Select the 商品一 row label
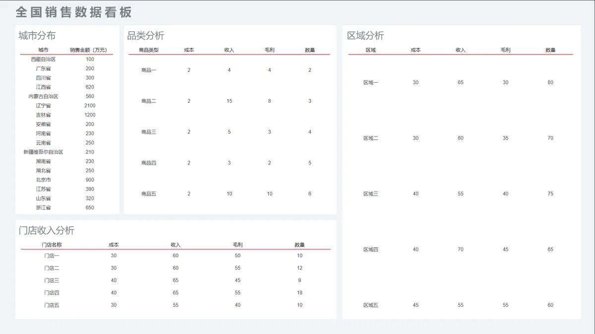 (149, 70)
